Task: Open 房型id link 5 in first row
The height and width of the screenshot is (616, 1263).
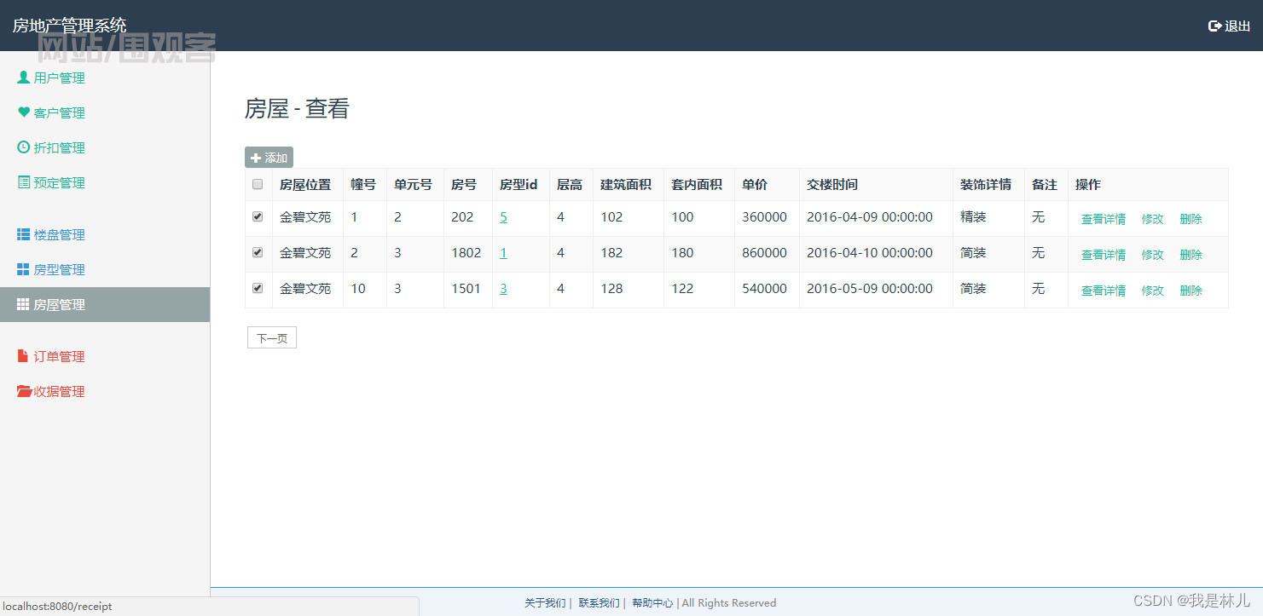Action: (503, 217)
